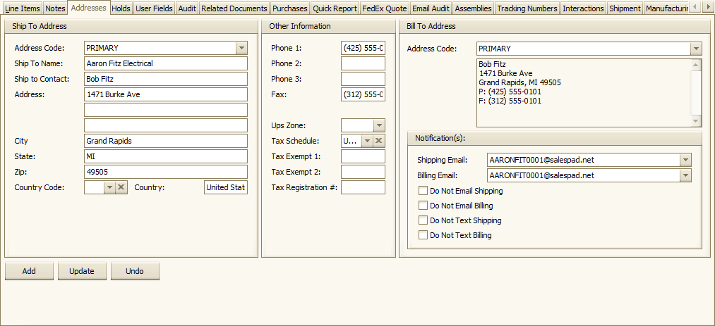
Task: Expand the Country Code dropdown arrow
Action: [109, 187]
